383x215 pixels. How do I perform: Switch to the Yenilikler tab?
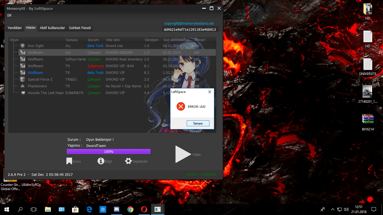coord(15,28)
